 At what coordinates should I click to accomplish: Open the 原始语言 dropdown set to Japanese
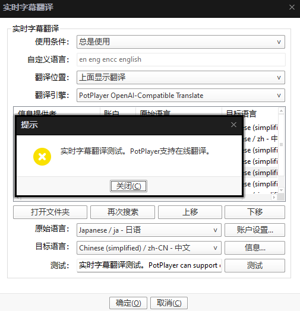click(x=149, y=230)
